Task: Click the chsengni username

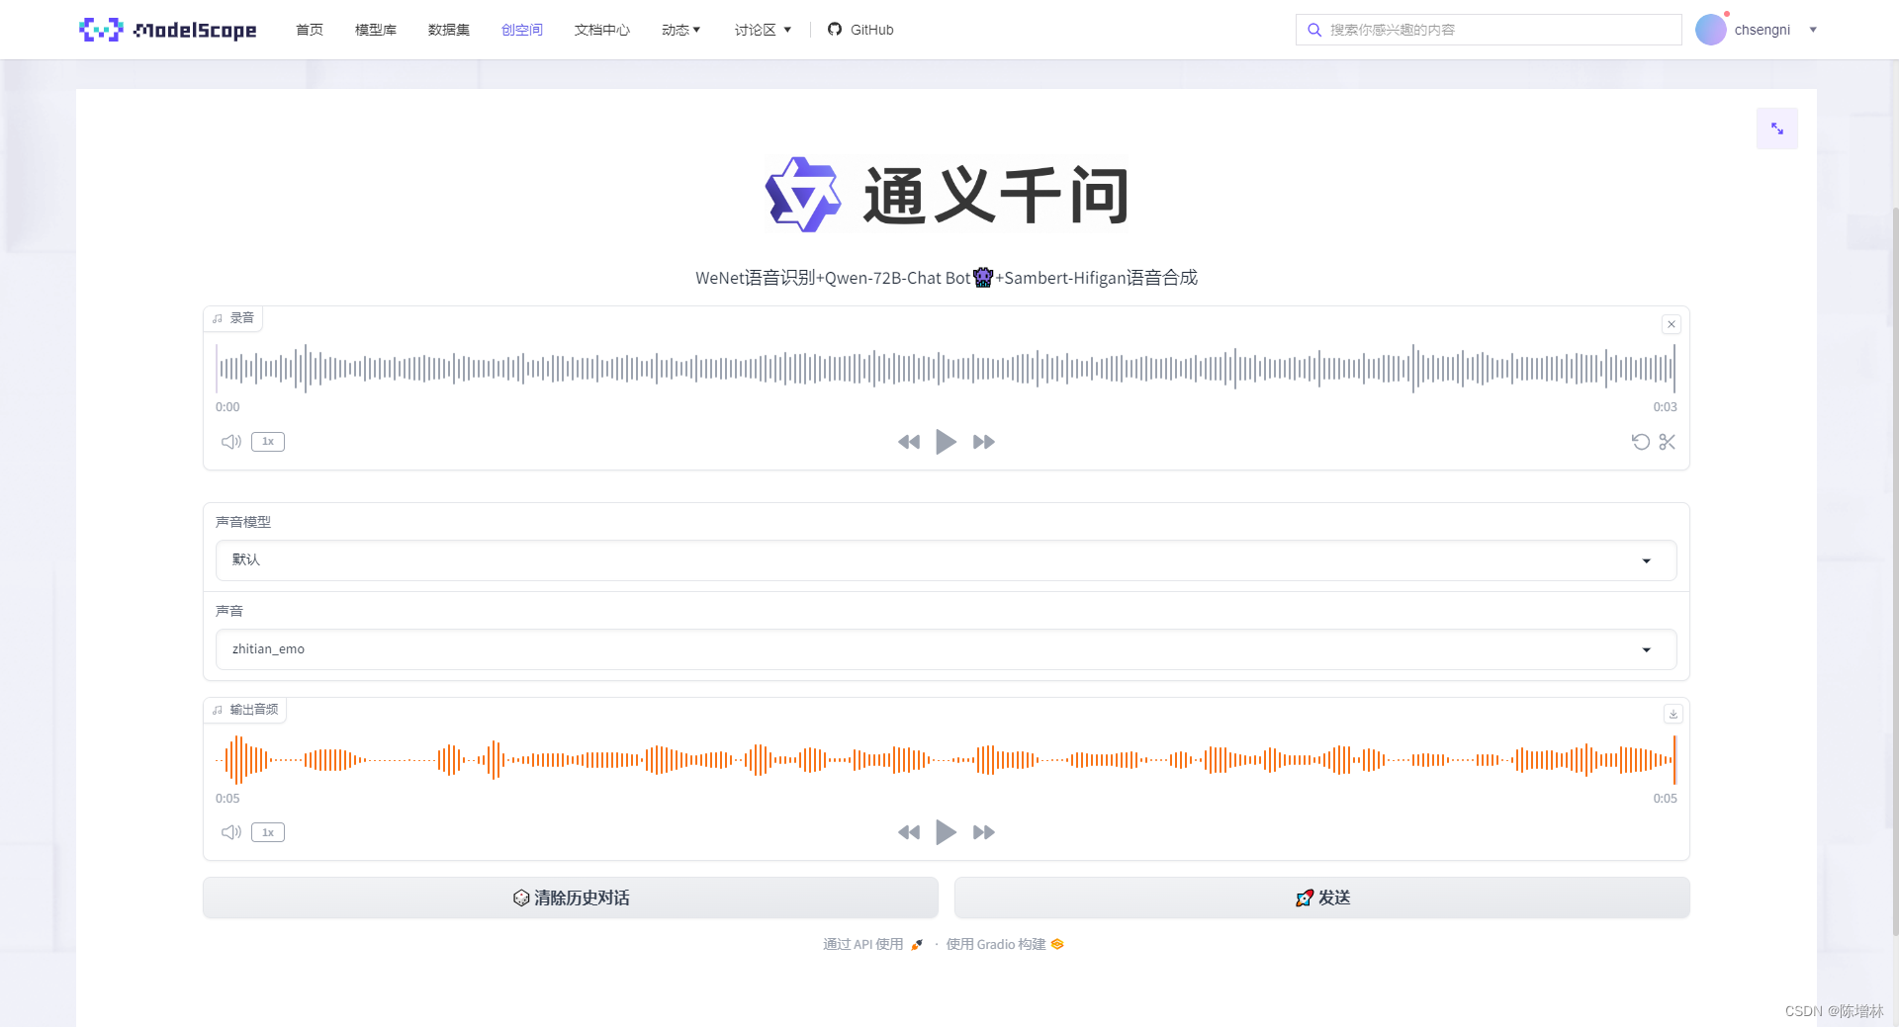Action: tap(1763, 30)
